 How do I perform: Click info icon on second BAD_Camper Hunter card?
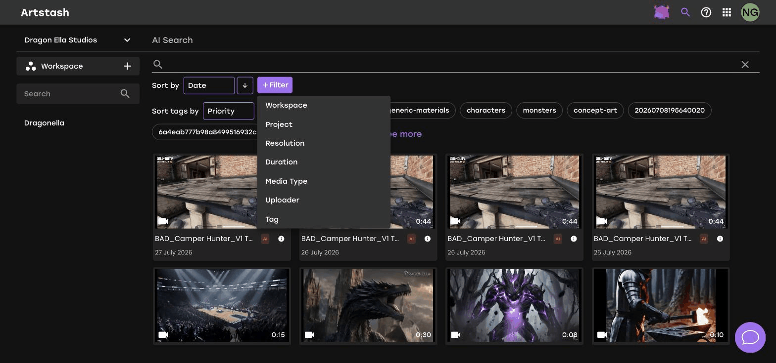tap(427, 239)
